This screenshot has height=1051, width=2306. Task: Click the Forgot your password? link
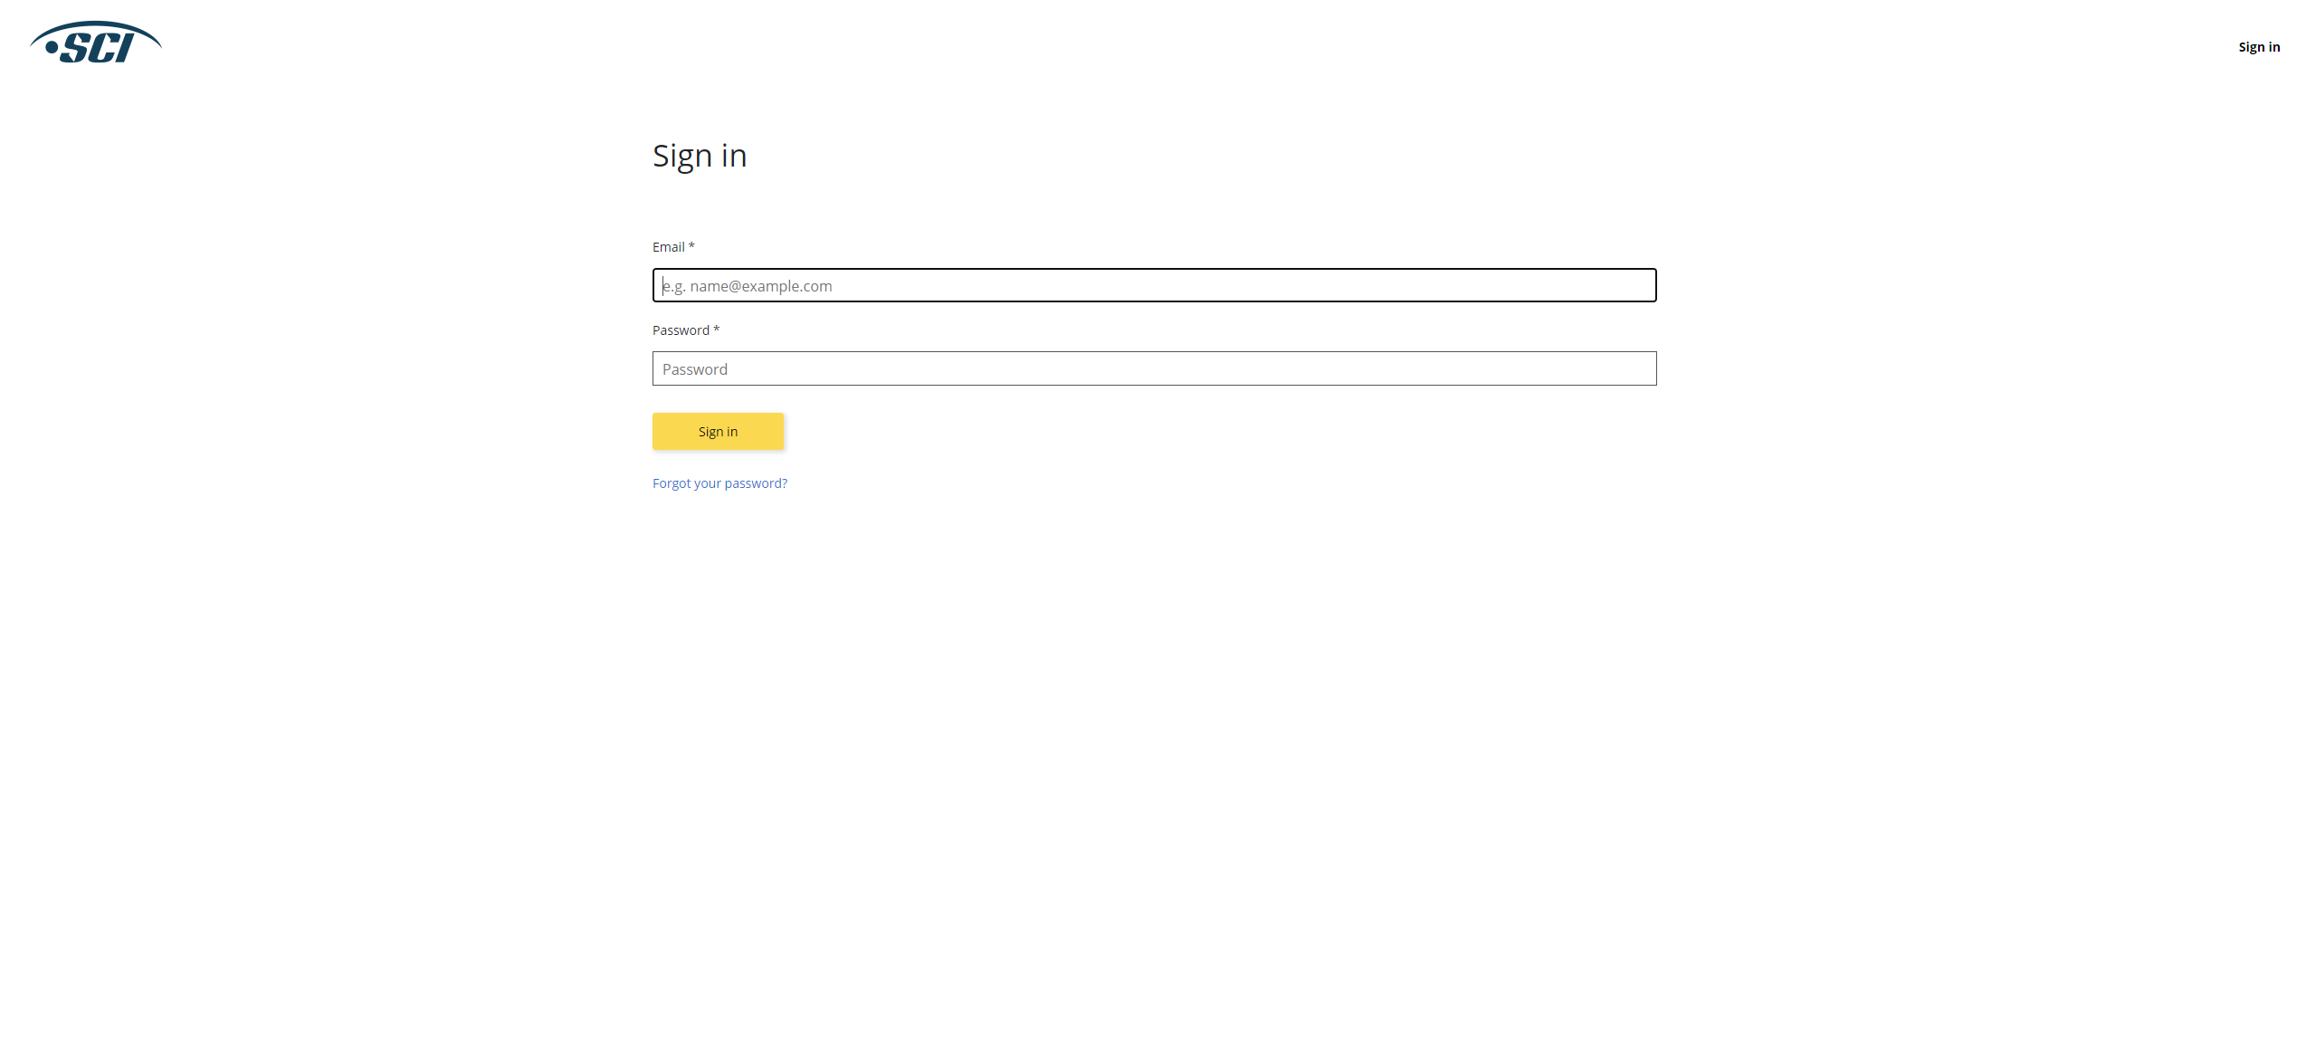coord(719,483)
